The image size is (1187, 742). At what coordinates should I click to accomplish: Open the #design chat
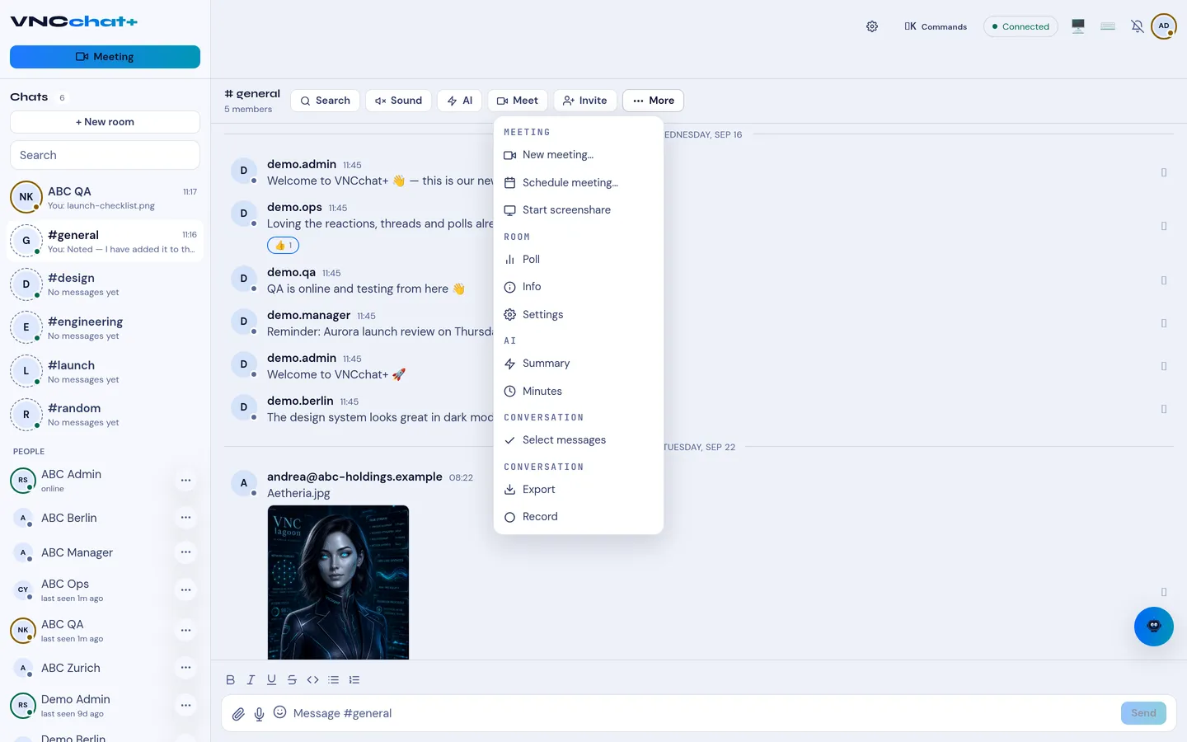(x=105, y=284)
